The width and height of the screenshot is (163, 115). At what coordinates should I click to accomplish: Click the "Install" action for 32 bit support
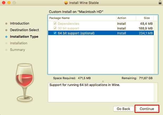pyautogui.click(x=121, y=28)
